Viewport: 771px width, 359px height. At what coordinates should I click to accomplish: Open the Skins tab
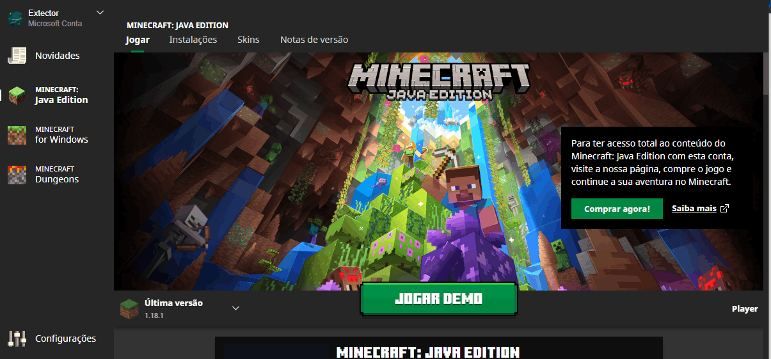point(248,40)
